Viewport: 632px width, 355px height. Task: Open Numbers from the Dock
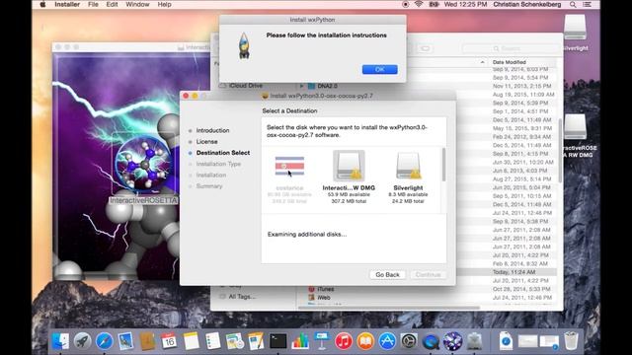pos(300,341)
